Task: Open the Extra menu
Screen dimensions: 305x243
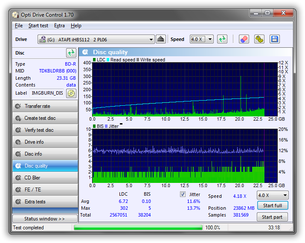Action: coord(59,26)
